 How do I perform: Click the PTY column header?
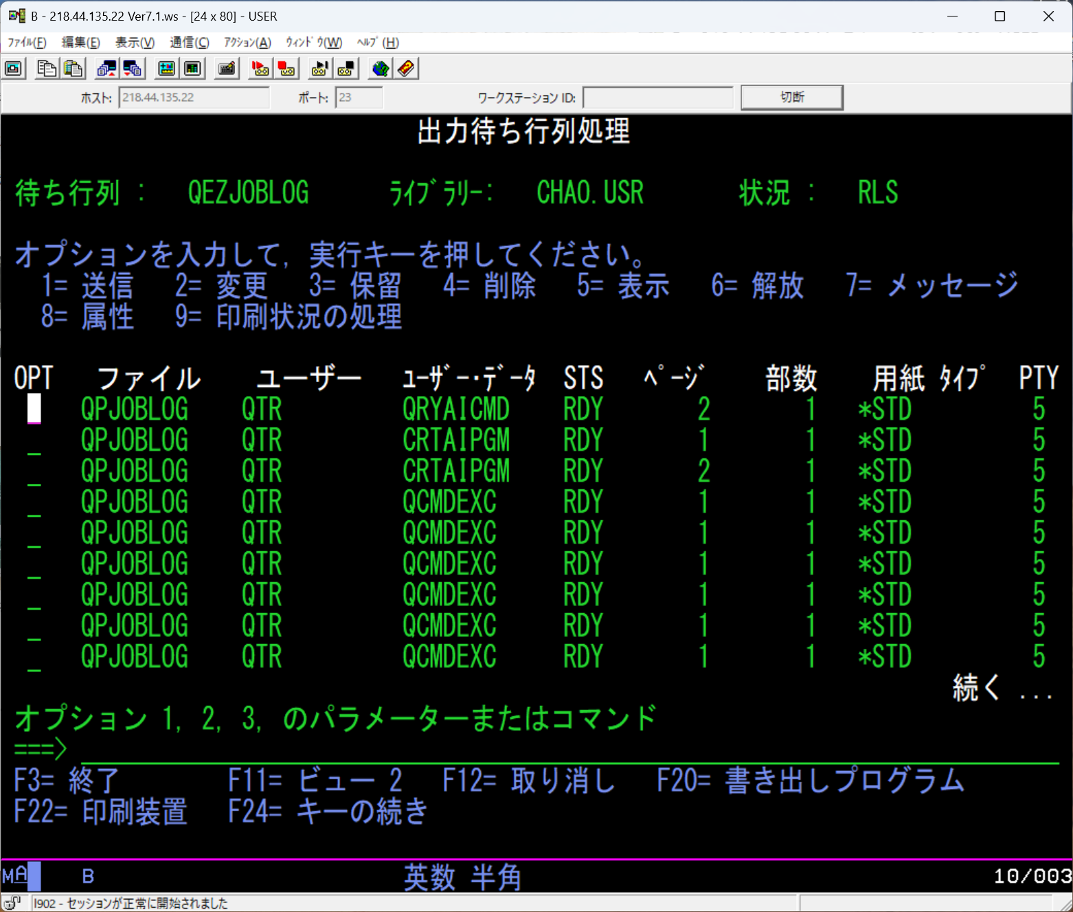coord(1039,379)
